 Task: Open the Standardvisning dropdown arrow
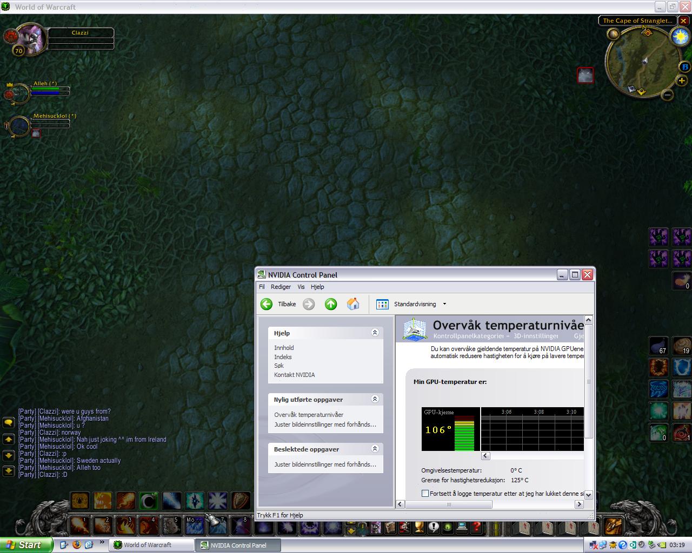pyautogui.click(x=445, y=304)
